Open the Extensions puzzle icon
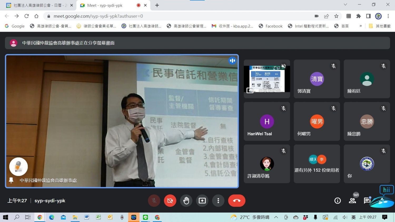Image resolution: width=395 pixels, height=222 pixels. pyautogui.click(x=358, y=16)
